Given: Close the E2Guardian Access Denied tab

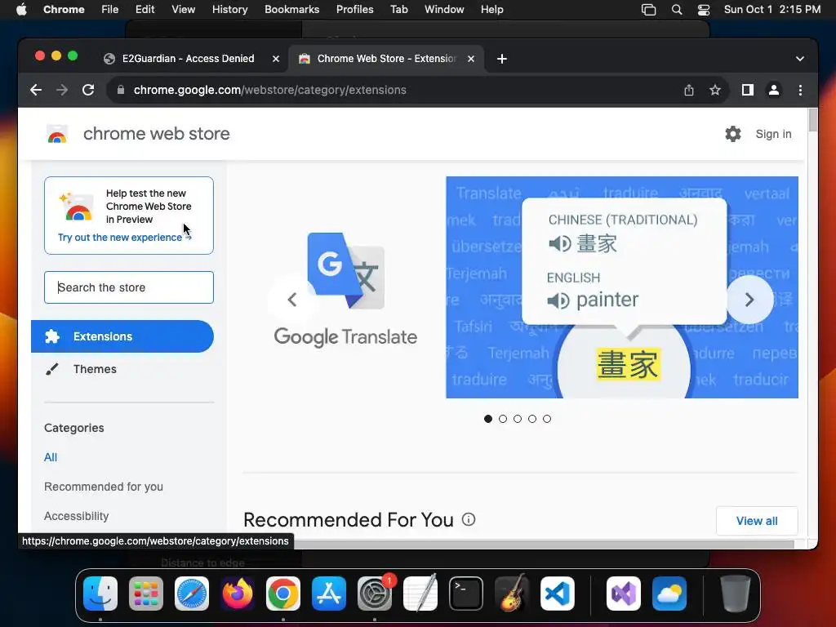Looking at the screenshot, I should pos(276,59).
